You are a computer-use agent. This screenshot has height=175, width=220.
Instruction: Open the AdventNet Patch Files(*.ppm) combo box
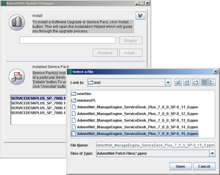156,153
